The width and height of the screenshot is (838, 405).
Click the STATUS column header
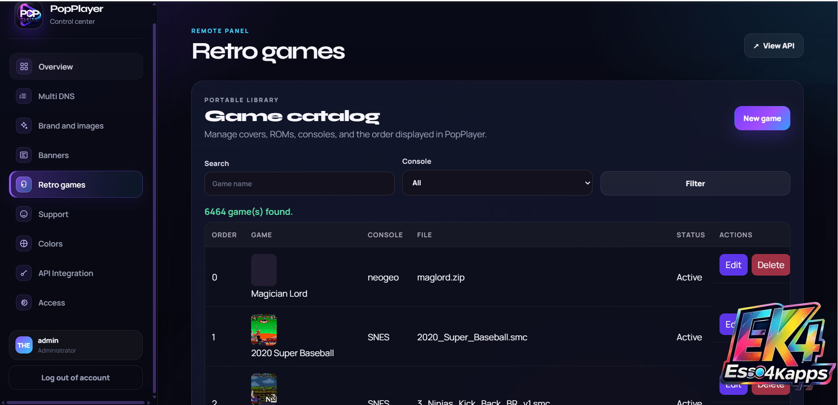coord(691,235)
